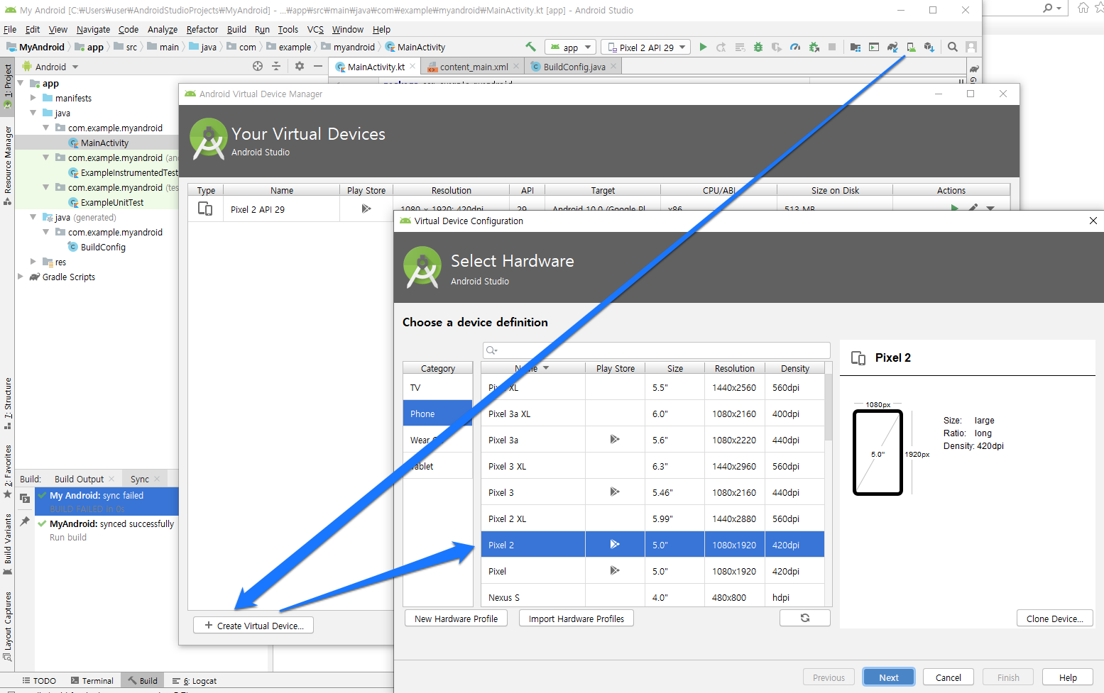Open the app run configuration dropdown
The width and height of the screenshot is (1104, 693).
[570, 48]
